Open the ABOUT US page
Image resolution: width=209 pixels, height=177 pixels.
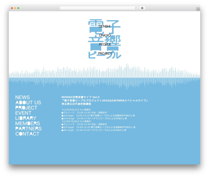[x=28, y=103]
